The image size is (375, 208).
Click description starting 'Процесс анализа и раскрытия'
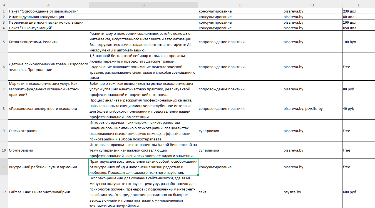[143, 108]
